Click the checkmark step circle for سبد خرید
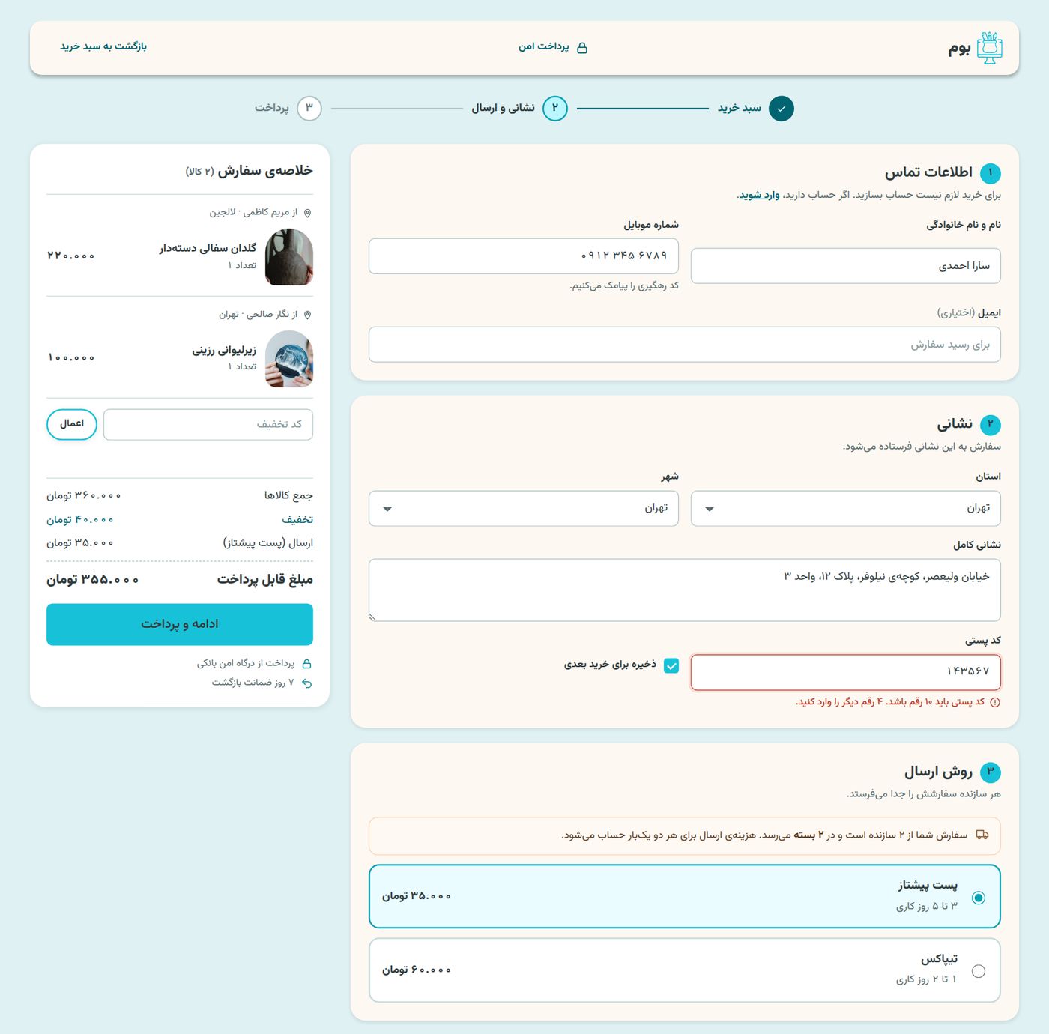 pyautogui.click(x=782, y=109)
